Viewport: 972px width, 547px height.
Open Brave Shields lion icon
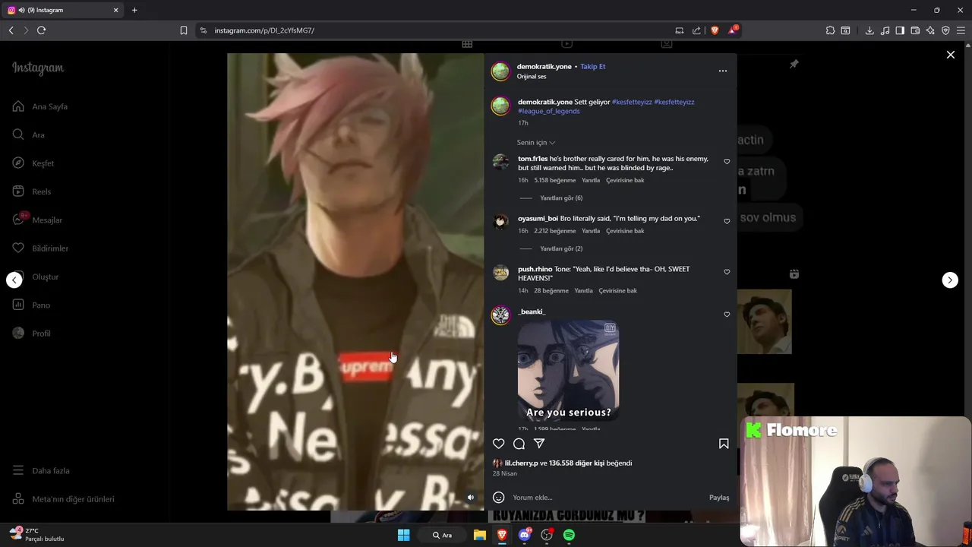[715, 30]
